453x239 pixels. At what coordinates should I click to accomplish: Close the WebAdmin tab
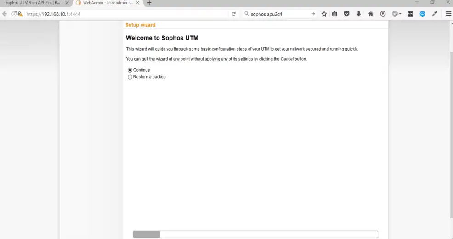pos(137,3)
